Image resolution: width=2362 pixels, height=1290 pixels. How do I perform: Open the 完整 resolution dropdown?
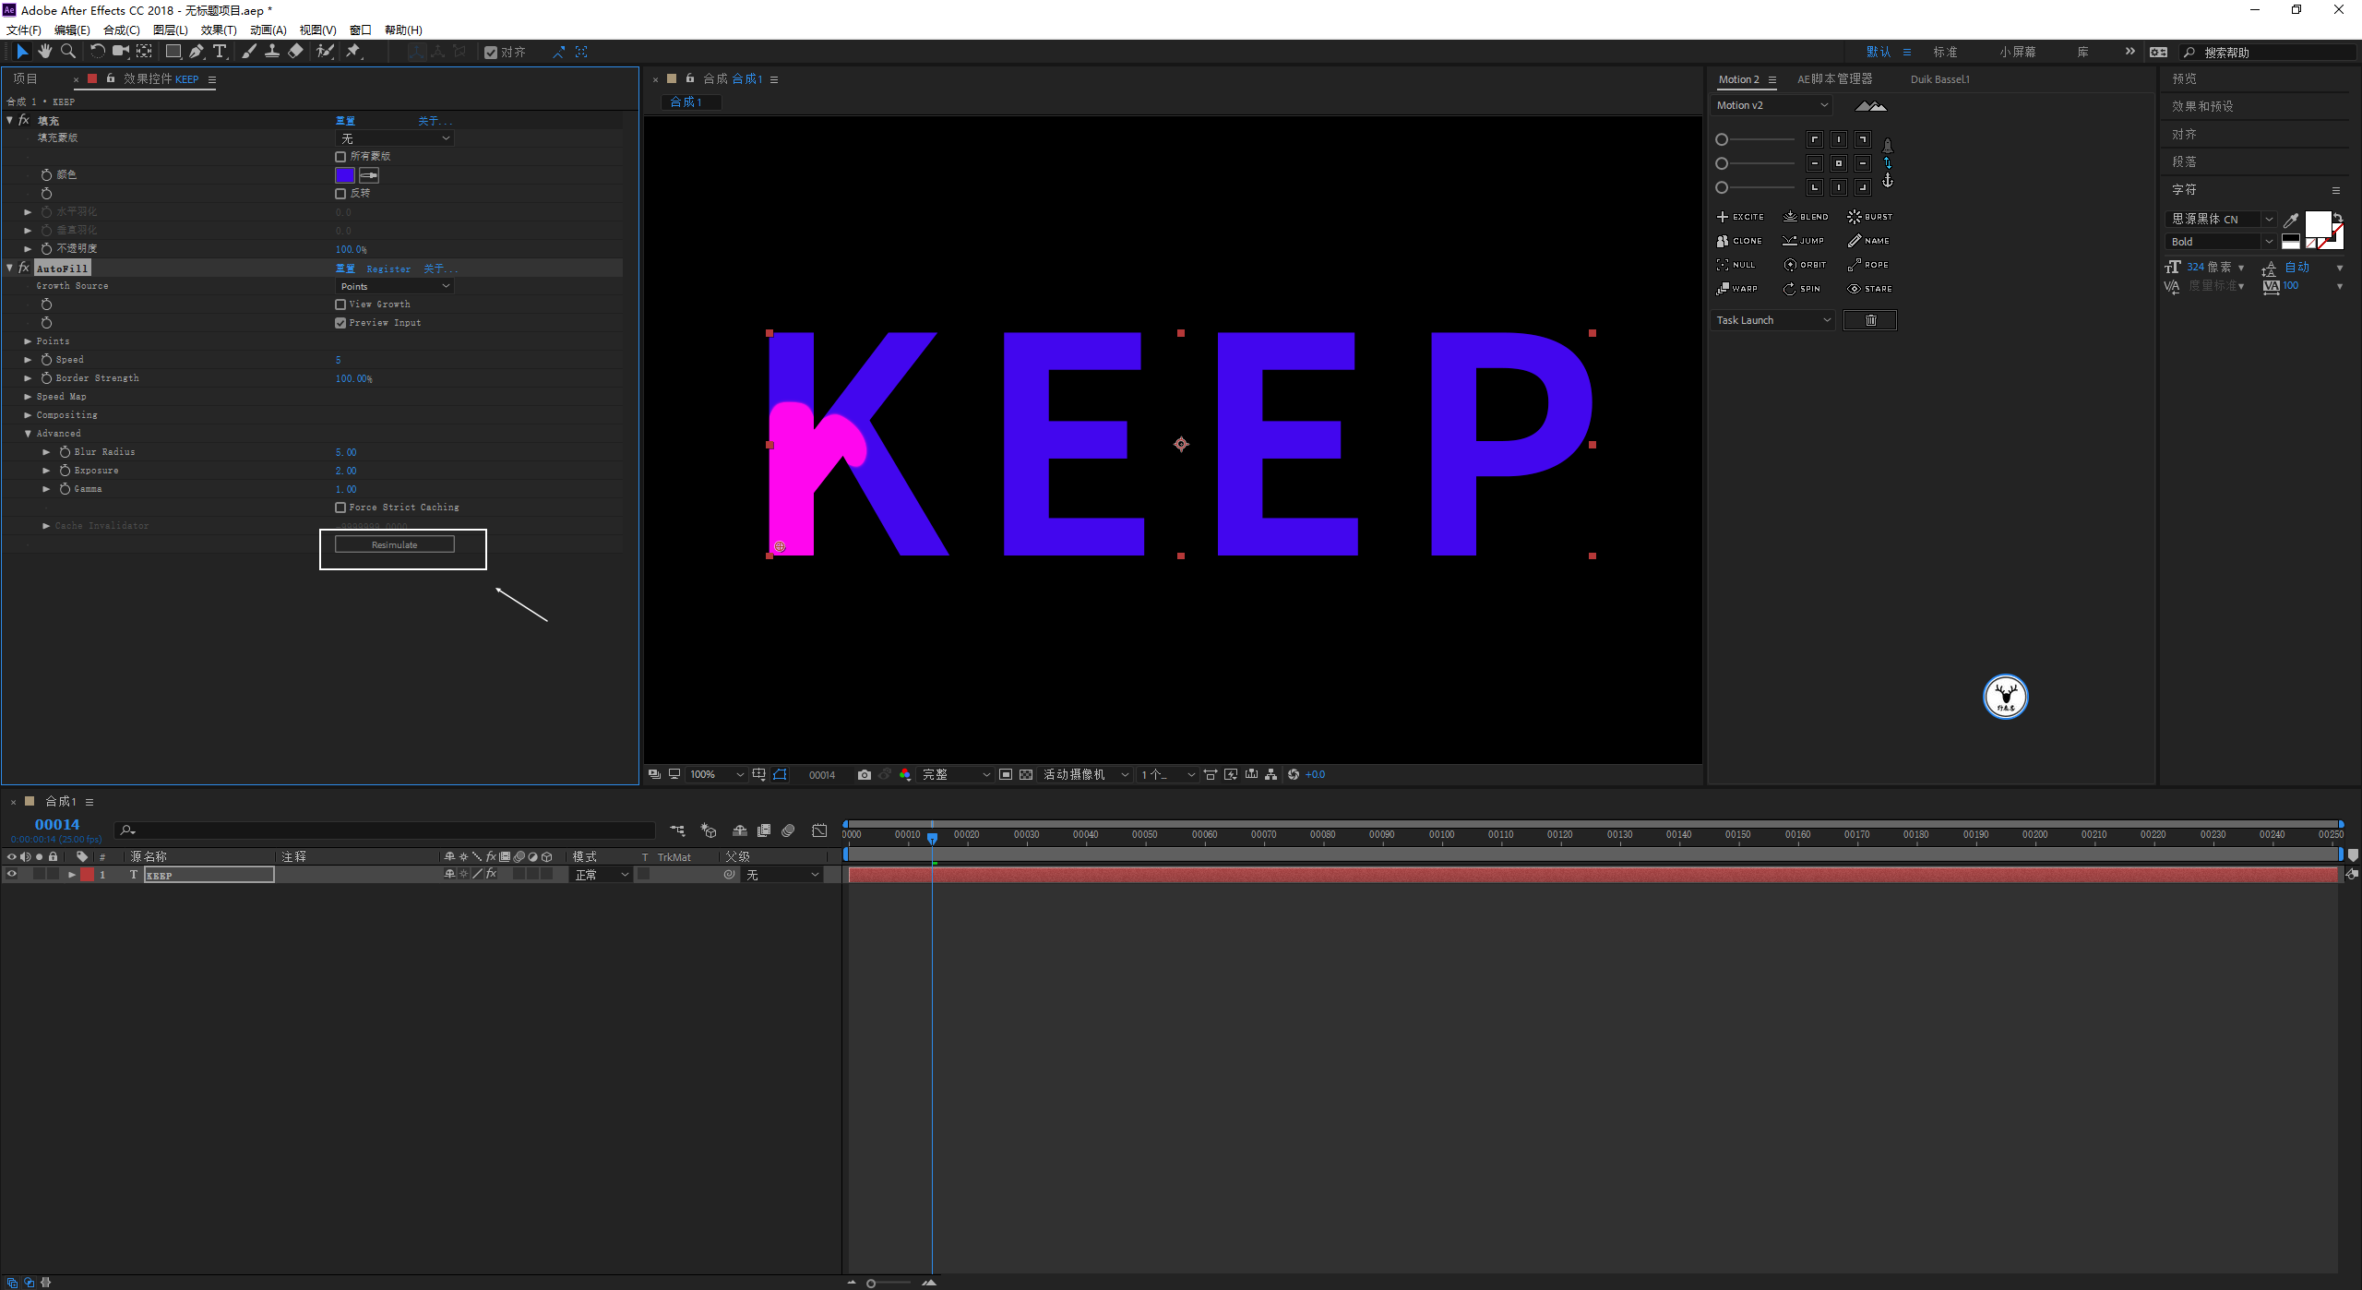tap(956, 775)
